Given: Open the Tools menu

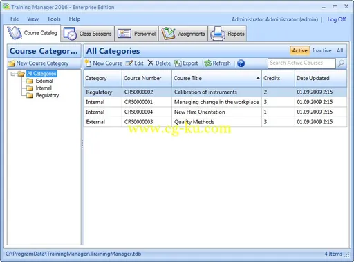Looking at the screenshot, I should (54, 19).
